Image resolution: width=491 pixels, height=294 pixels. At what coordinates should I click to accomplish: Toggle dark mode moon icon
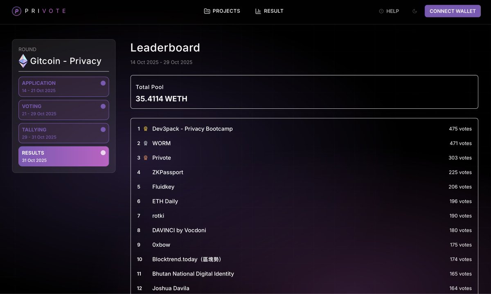pyautogui.click(x=414, y=11)
